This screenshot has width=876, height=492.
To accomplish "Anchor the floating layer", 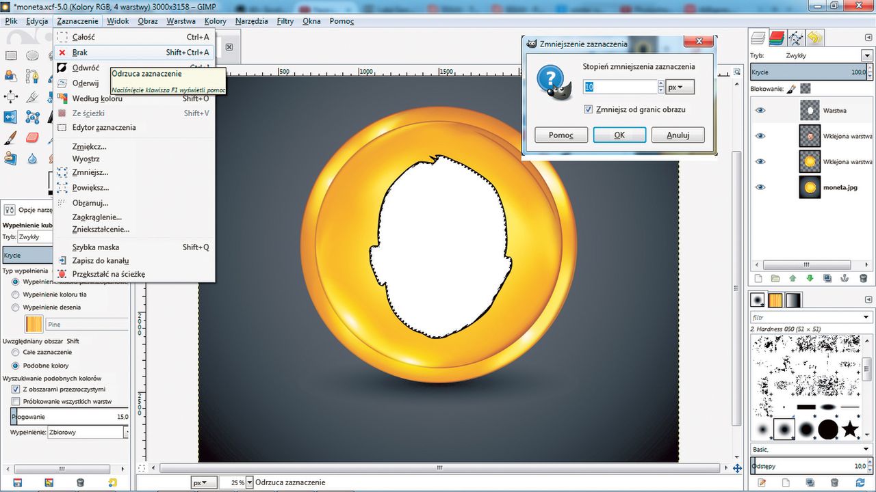I will coord(845,278).
